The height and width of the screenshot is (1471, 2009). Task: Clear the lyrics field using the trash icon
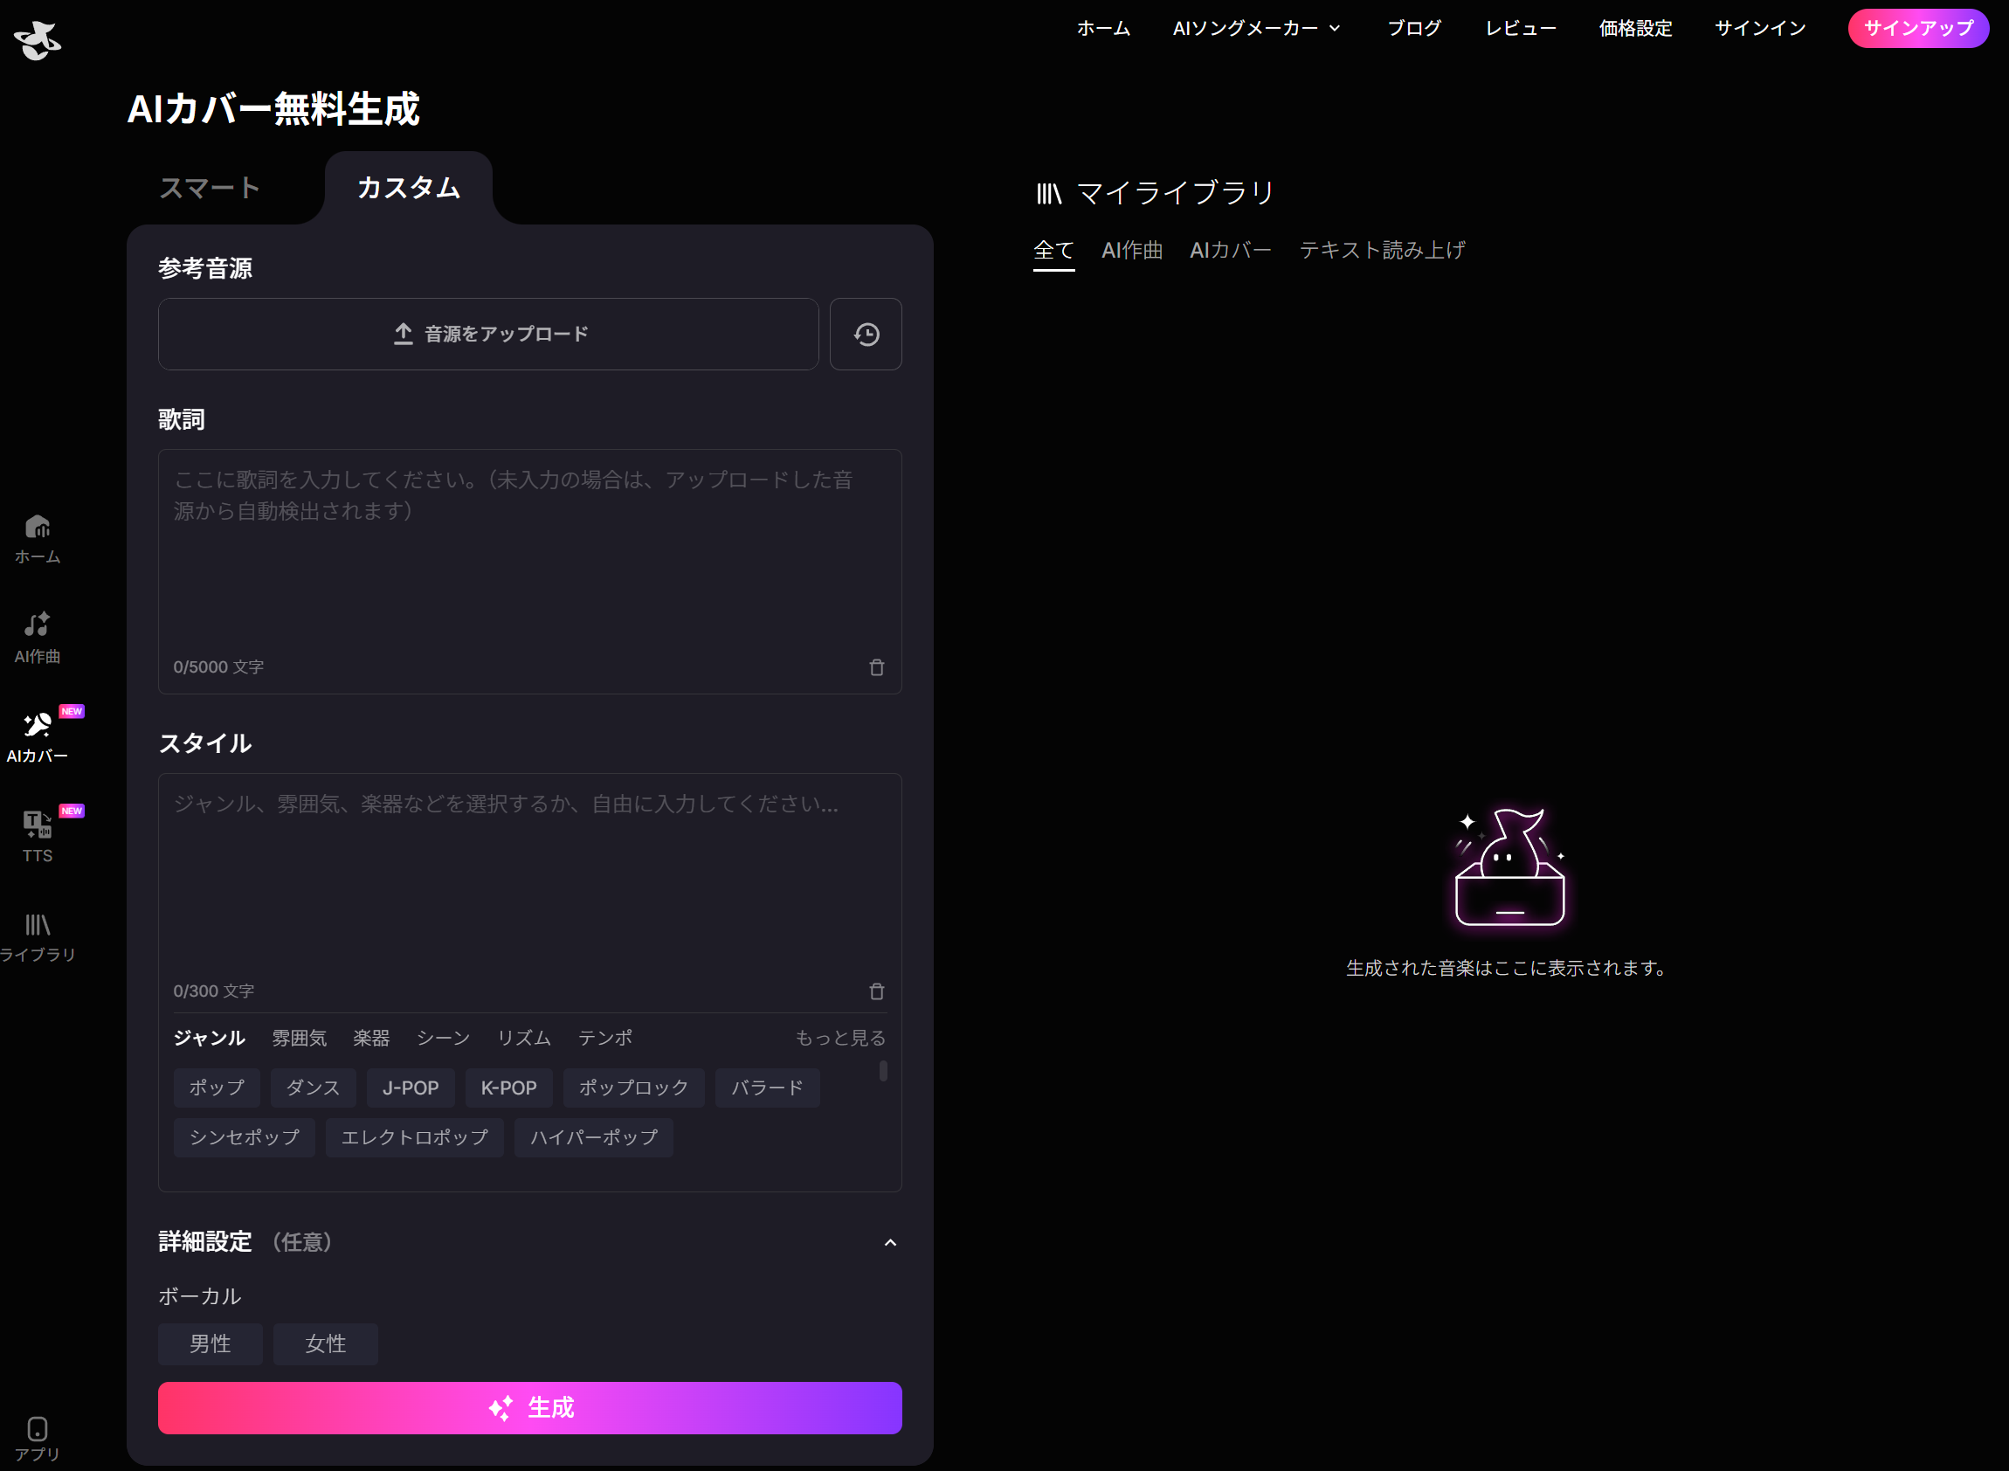click(x=876, y=667)
